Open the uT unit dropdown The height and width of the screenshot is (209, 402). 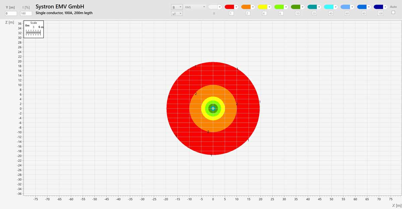point(177,13)
